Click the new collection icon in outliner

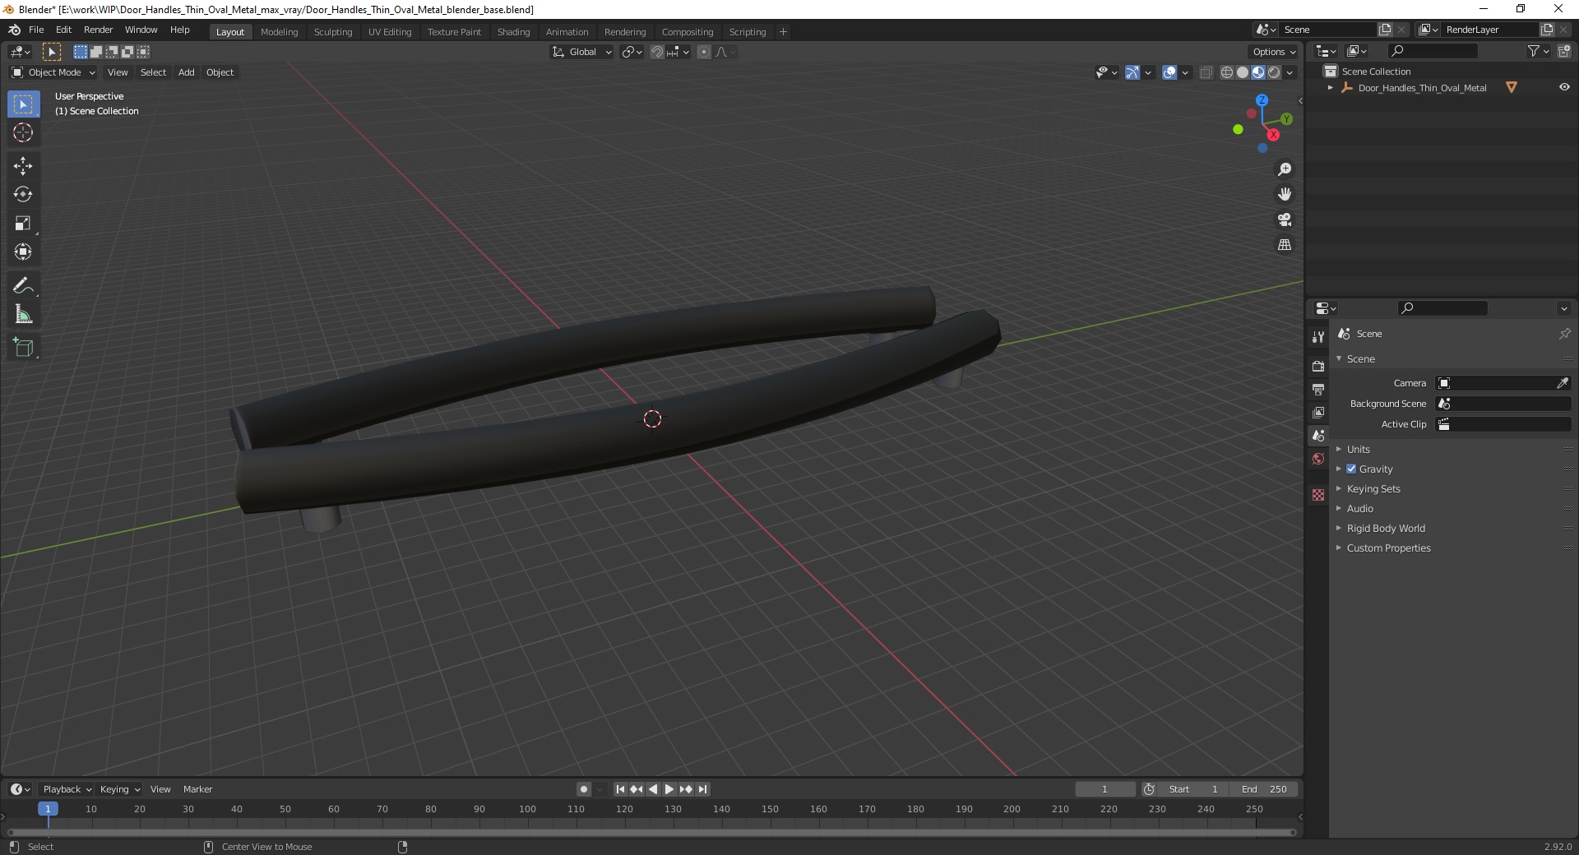[x=1564, y=51]
